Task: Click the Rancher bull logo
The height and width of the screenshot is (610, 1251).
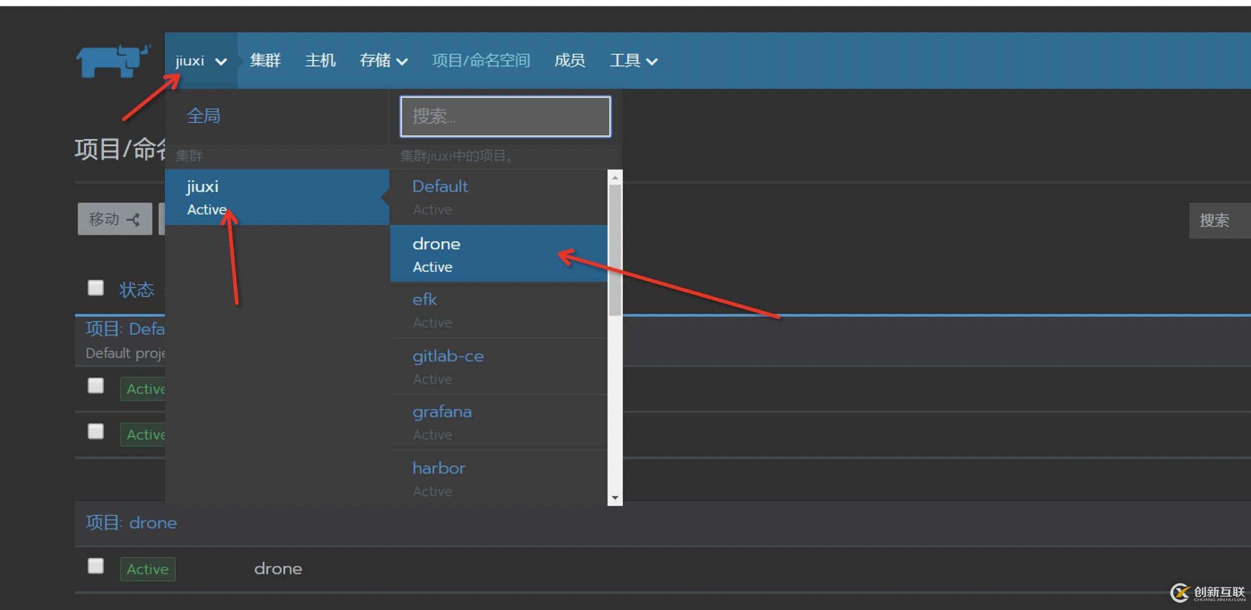Action: pyautogui.click(x=111, y=61)
